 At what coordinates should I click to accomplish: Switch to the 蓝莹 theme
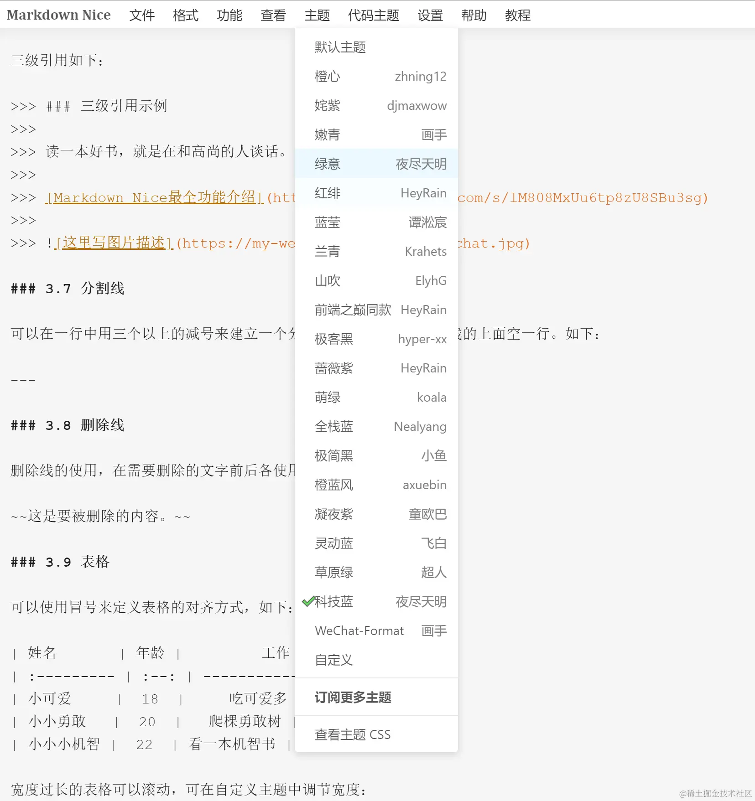pyautogui.click(x=376, y=222)
